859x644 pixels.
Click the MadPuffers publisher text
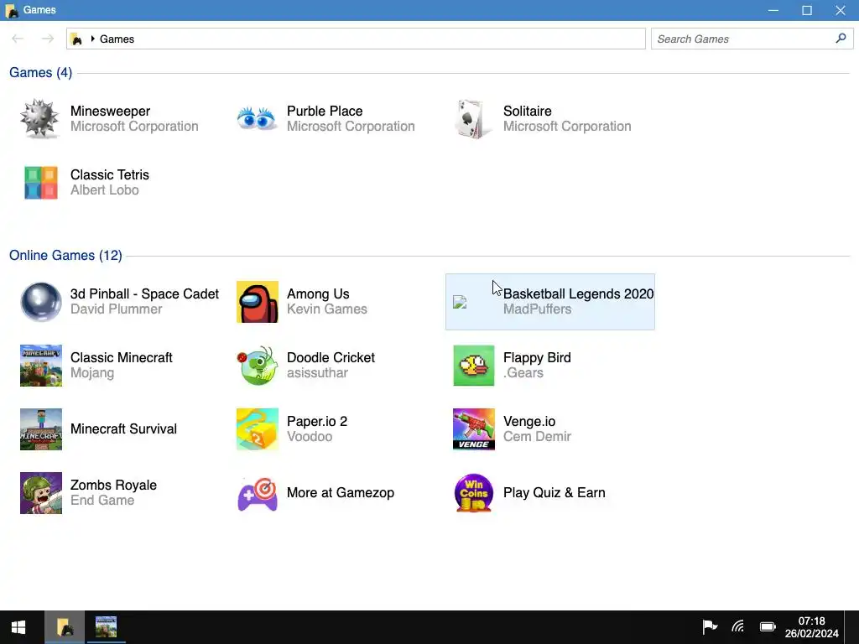pyautogui.click(x=538, y=309)
